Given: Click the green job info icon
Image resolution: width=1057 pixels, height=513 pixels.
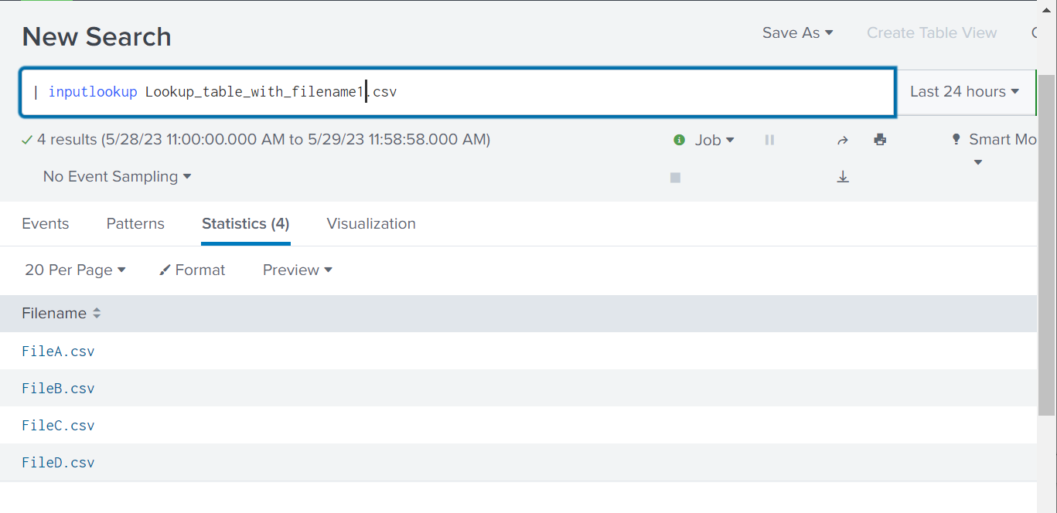Looking at the screenshot, I should pyautogui.click(x=680, y=140).
